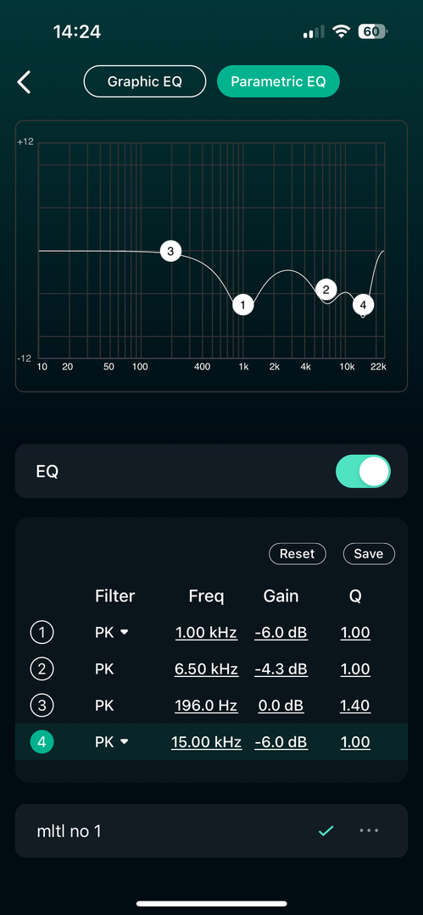
Task: Select the highlighted band 4 circle
Action: pos(42,742)
